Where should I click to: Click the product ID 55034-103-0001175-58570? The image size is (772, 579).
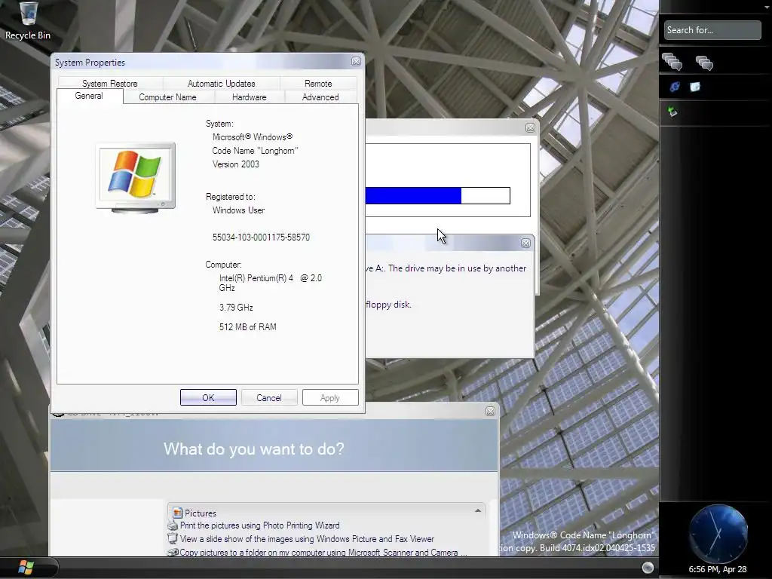coord(261,237)
